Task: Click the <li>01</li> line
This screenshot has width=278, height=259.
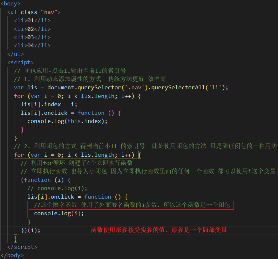Action: click(32, 21)
